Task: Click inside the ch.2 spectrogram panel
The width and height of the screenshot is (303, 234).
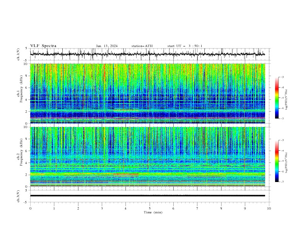Action: click(148, 157)
